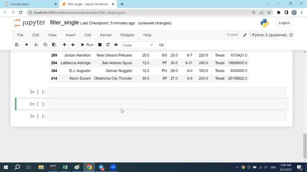
Task: Restart kernel and run all cells icon
Action: click(116, 45)
